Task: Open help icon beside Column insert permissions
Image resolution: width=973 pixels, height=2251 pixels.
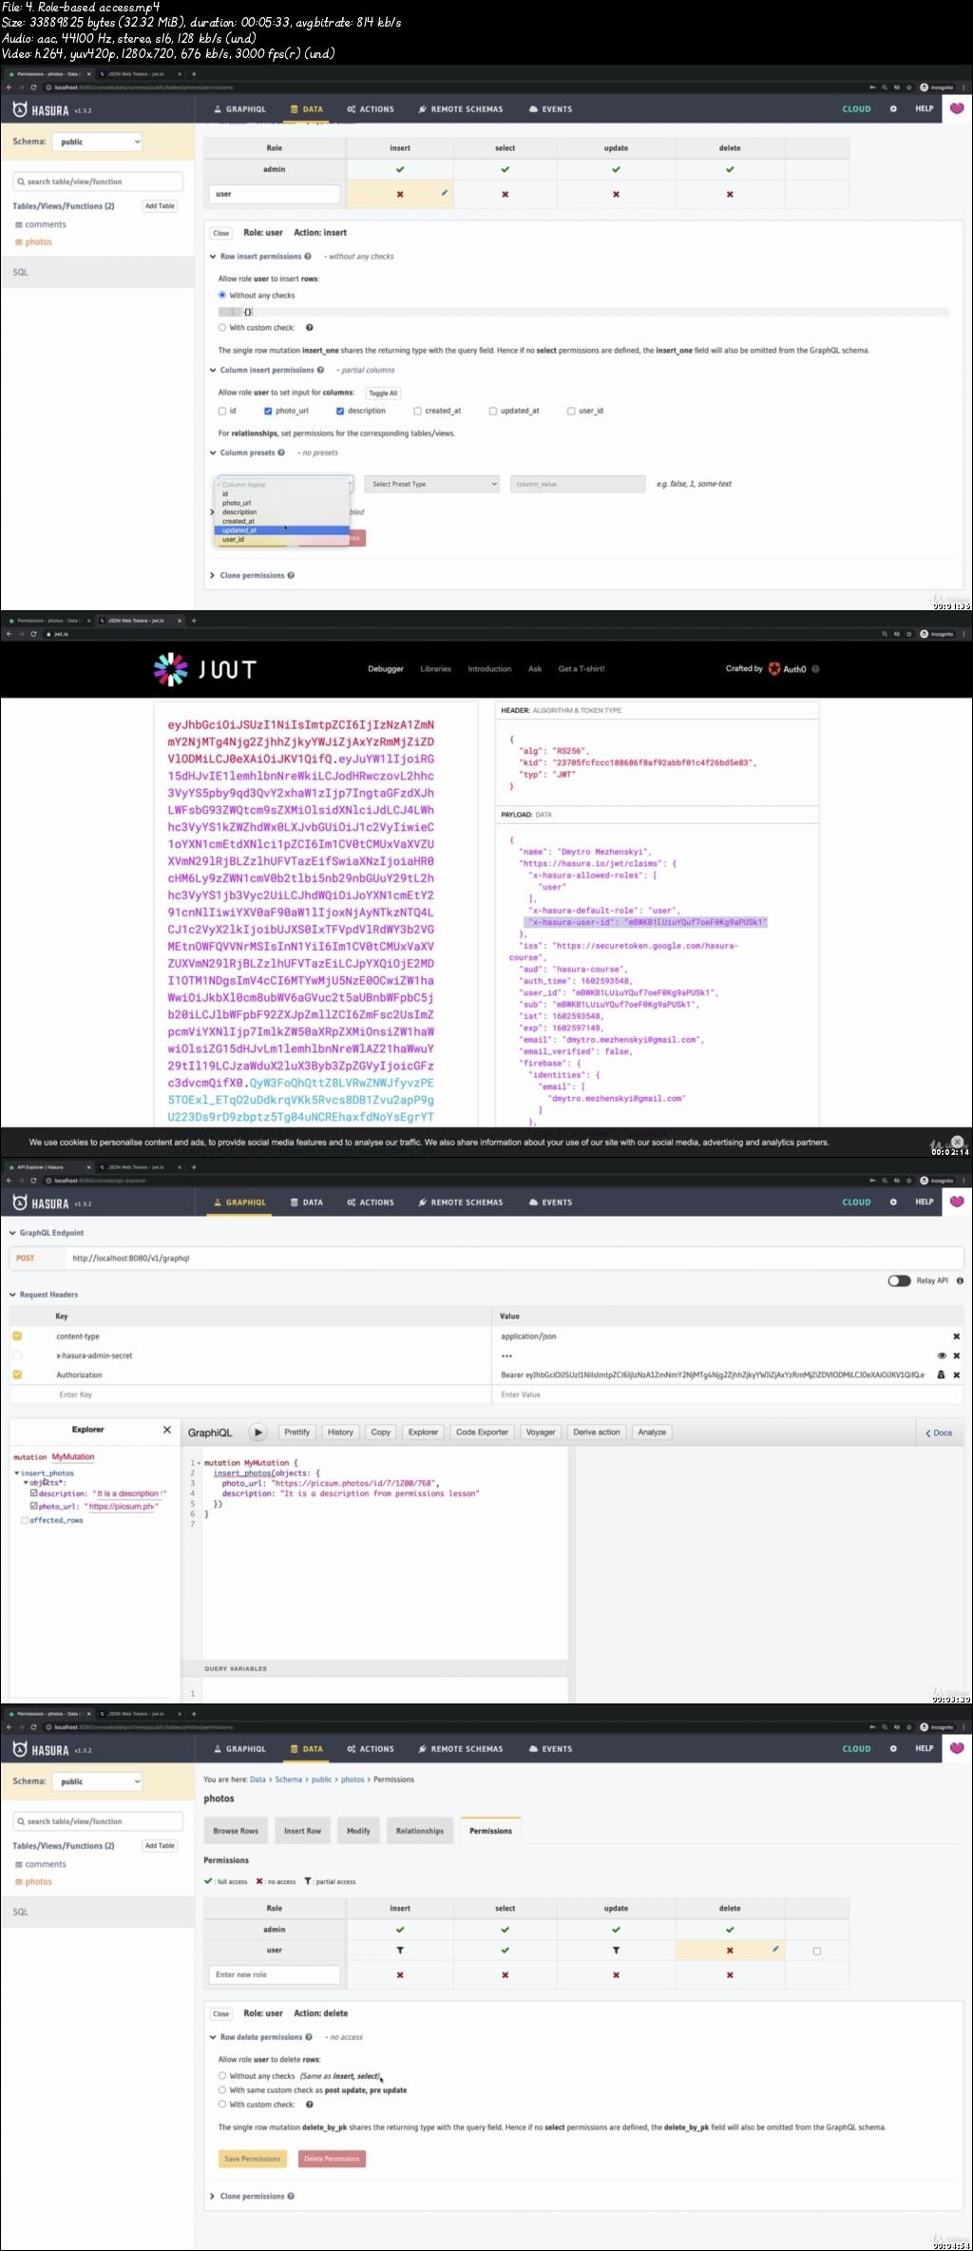Action: [320, 370]
